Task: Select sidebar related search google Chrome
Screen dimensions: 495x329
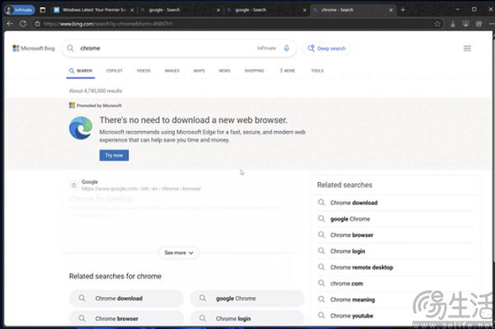Action: point(350,219)
